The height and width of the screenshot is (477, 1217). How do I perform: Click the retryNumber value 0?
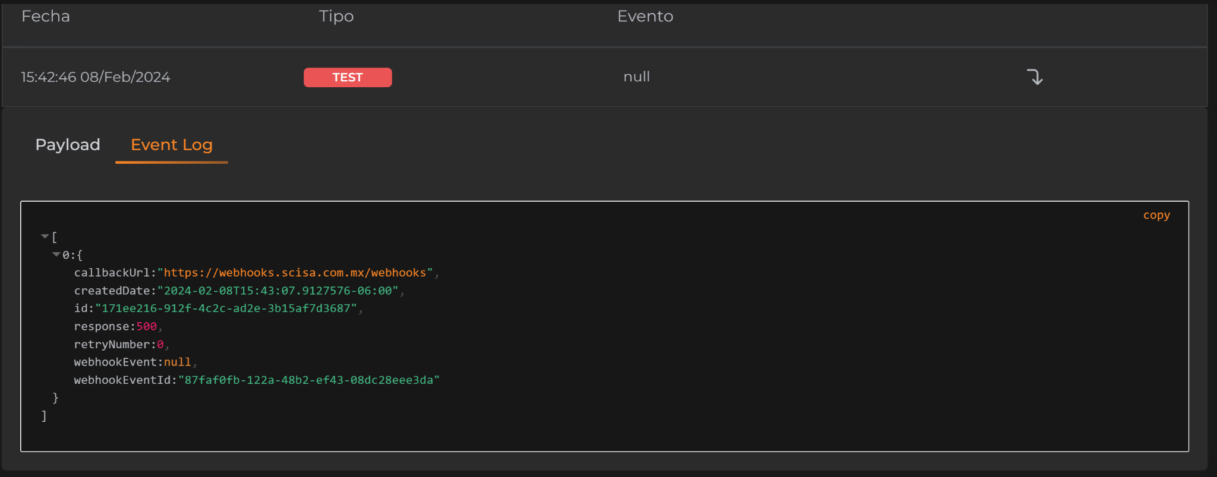click(x=160, y=345)
